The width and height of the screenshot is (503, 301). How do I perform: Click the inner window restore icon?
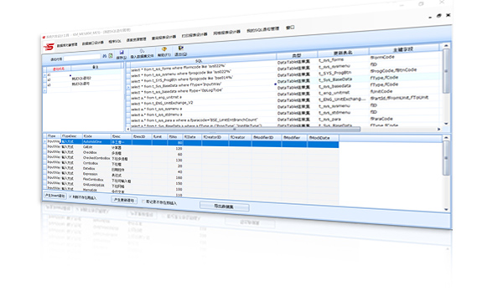click(438, 16)
